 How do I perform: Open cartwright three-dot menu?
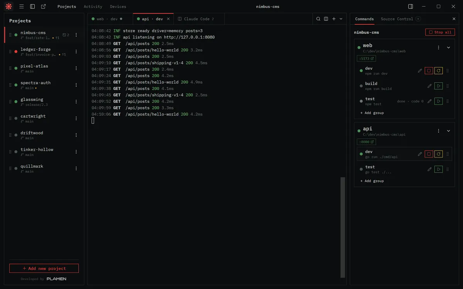(76, 118)
